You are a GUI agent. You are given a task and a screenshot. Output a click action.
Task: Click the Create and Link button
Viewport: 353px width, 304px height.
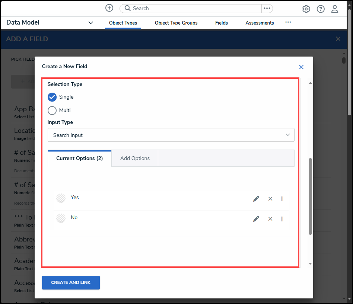coord(71,282)
